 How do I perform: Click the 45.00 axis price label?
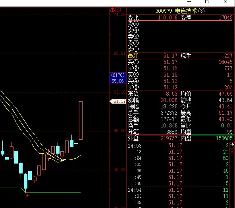tap(119, 131)
